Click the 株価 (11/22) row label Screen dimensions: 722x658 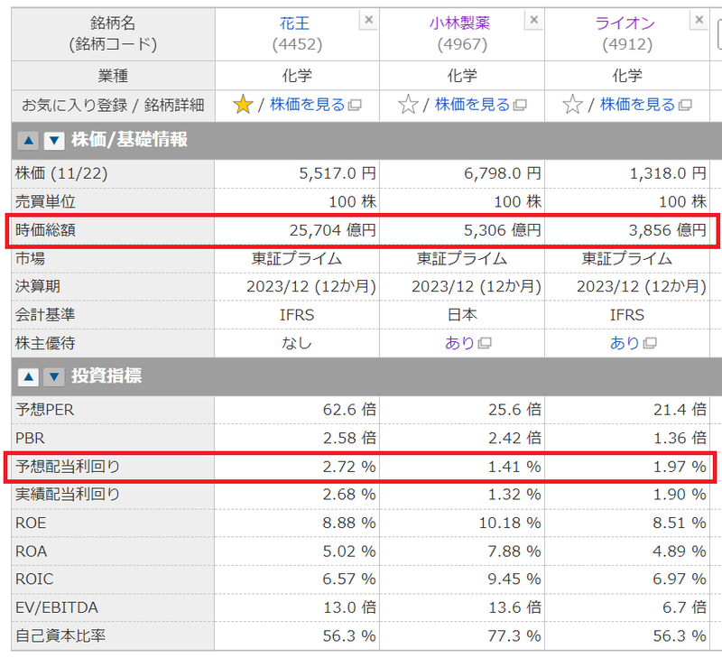[61, 173]
